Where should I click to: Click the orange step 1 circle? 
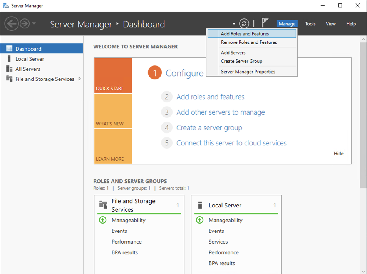[155, 72]
